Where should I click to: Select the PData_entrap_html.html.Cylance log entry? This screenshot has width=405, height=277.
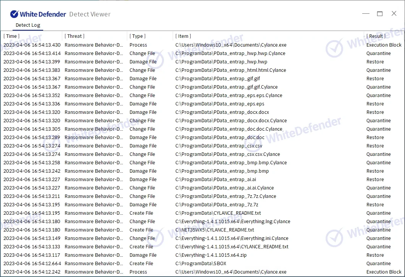click(230, 70)
